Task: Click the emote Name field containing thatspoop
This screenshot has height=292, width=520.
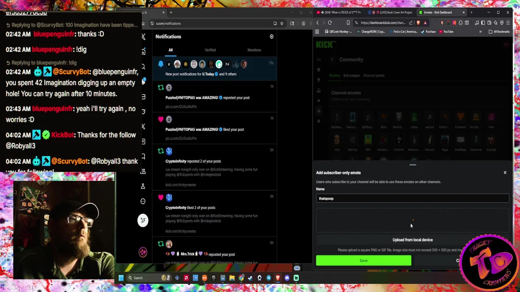Action: click(412, 198)
